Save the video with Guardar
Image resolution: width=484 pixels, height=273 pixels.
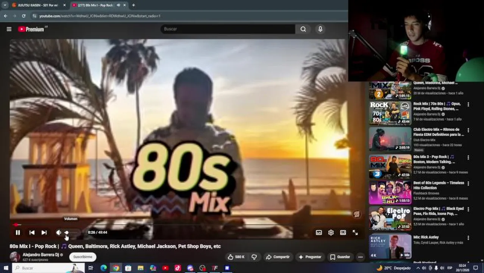tap(340, 257)
